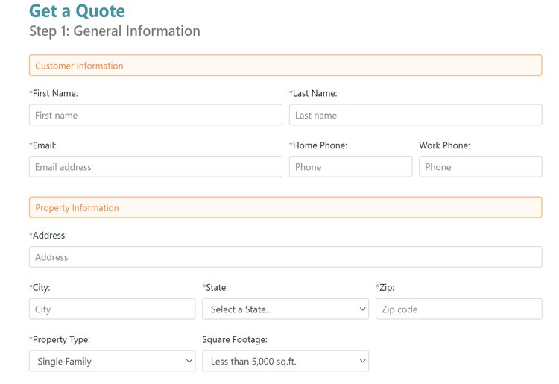This screenshot has width=559, height=384.
Task: Click the Work Phone input box
Action: point(480,167)
